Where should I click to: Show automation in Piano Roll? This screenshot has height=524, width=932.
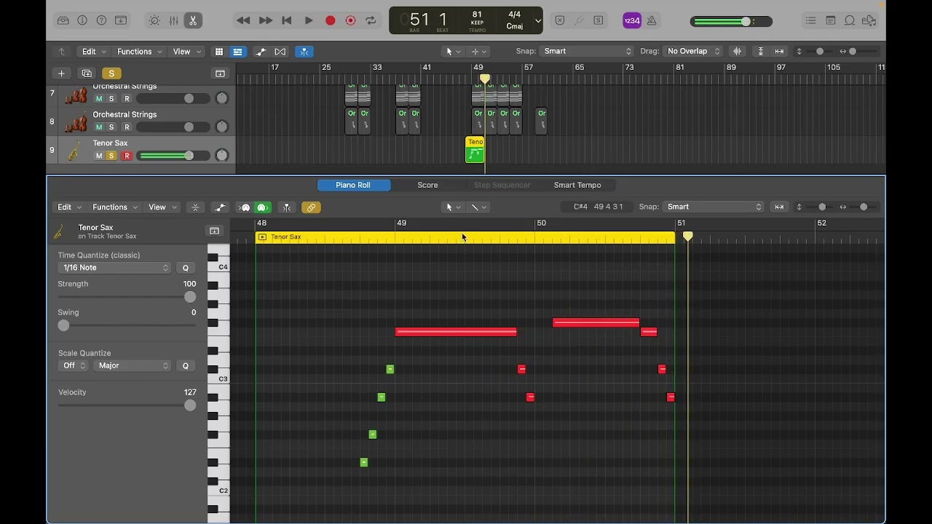point(220,207)
